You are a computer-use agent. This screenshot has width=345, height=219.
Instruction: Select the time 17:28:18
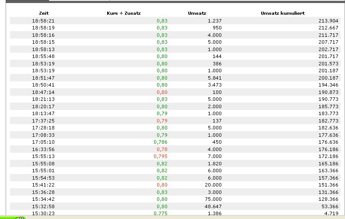[43, 128]
